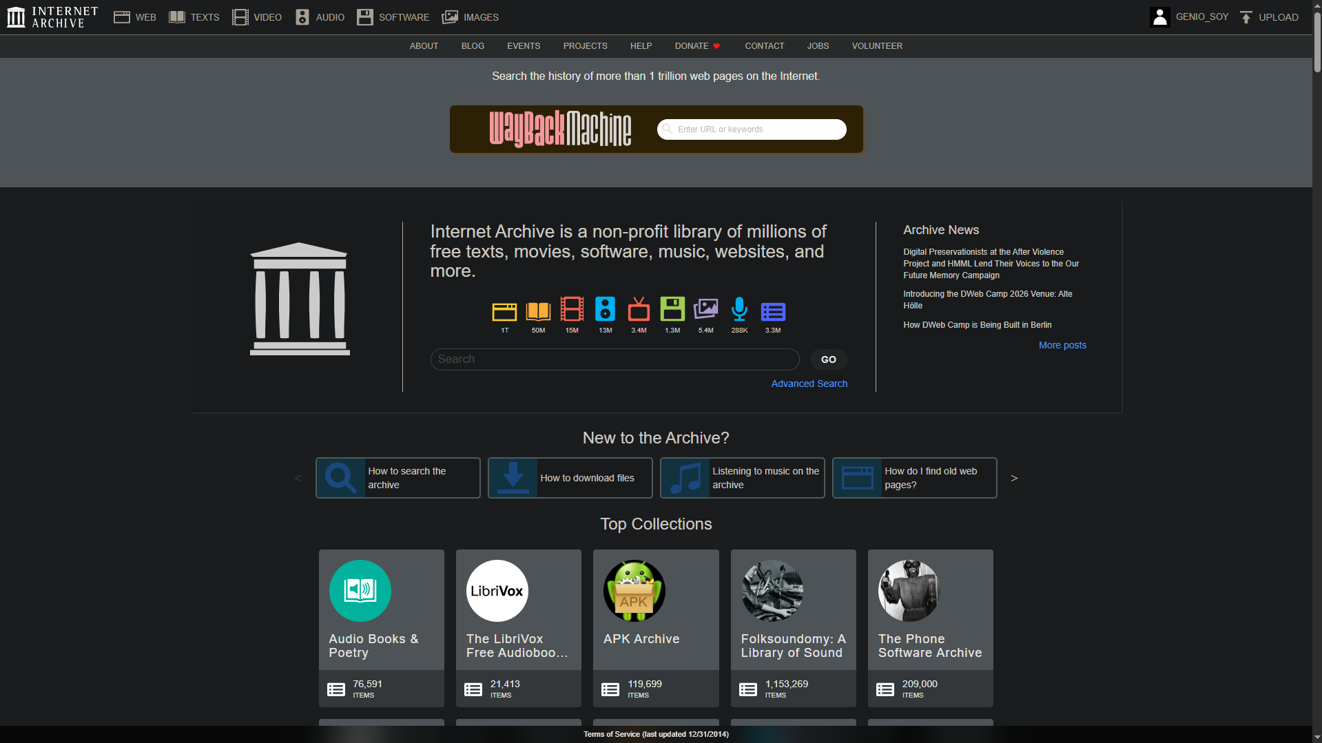Viewport: 1322px width, 743px height.
Task: Select the texts book icon labeled 50M
Action: pos(538,312)
